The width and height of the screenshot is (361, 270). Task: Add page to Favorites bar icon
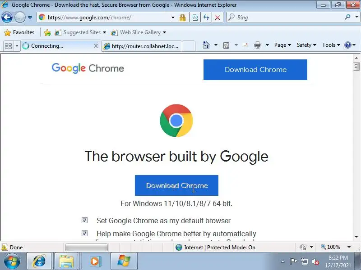pyautogui.click(x=47, y=32)
